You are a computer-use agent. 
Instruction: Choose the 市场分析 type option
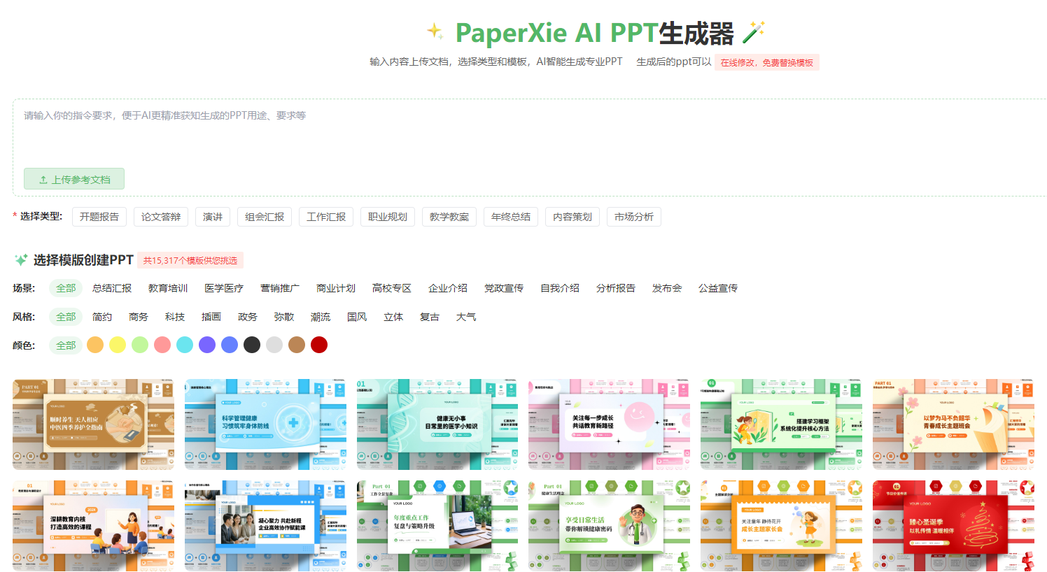(x=634, y=217)
